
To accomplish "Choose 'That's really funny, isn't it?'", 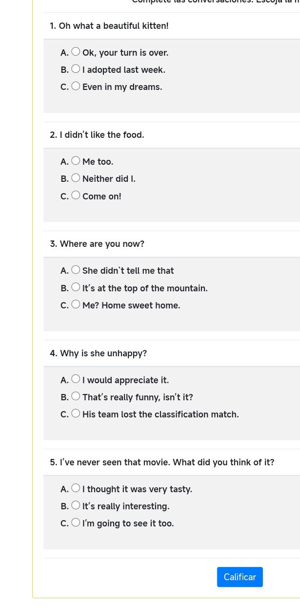I will click(76, 396).
